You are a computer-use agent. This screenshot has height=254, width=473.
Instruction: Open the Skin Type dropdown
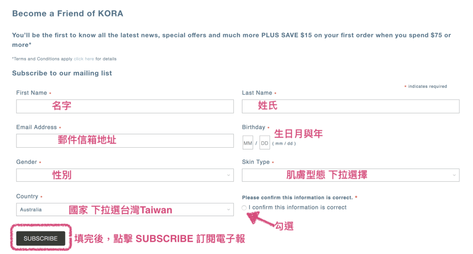pos(350,175)
